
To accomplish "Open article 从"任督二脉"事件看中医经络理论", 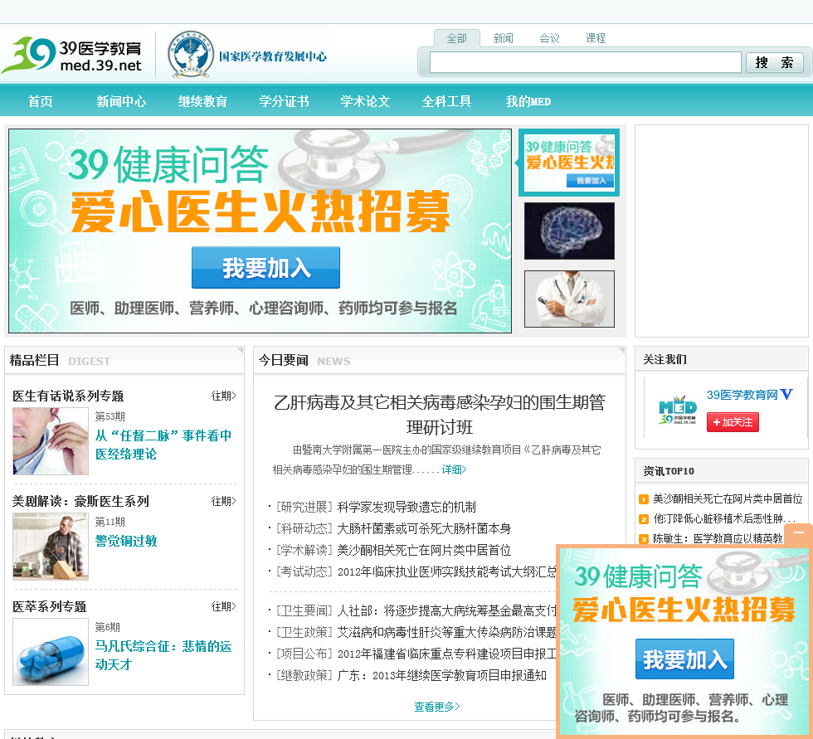I will [163, 445].
